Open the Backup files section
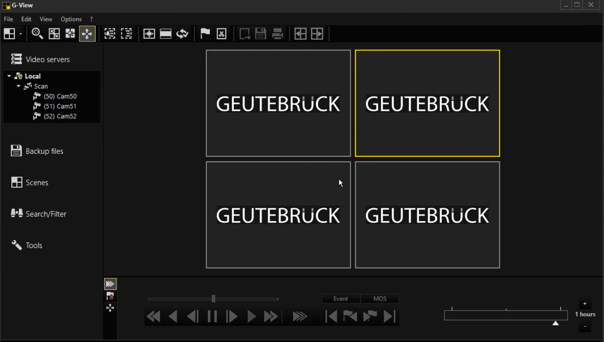The height and width of the screenshot is (342, 604). point(44,151)
